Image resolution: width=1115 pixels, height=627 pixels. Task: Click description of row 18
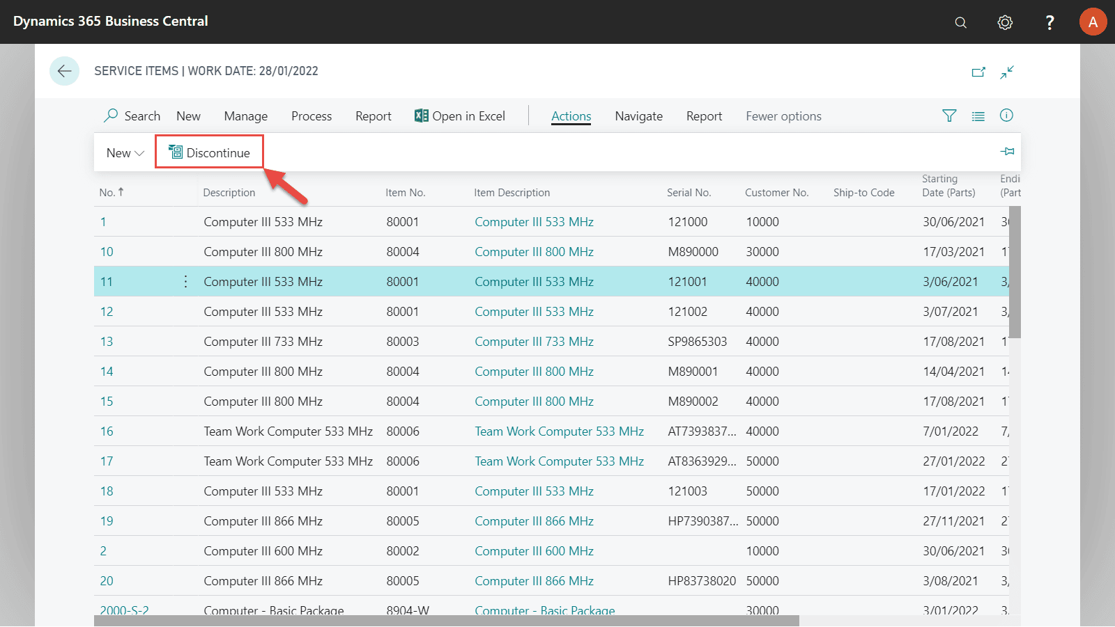point(263,491)
